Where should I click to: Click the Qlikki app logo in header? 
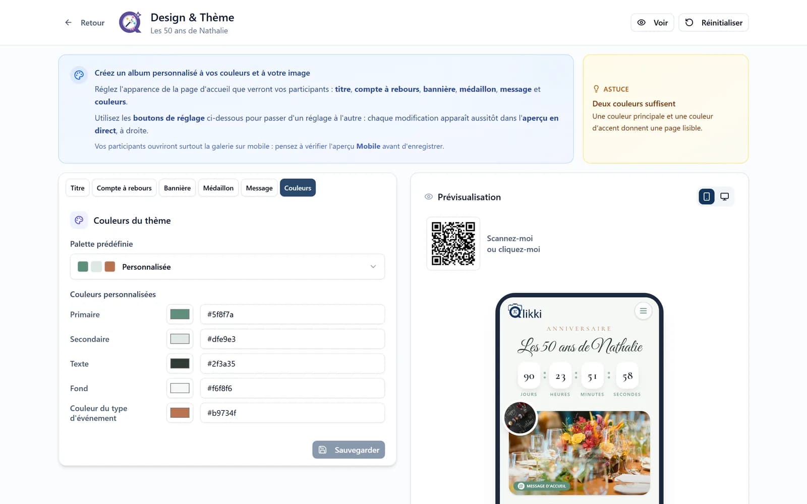(130, 23)
